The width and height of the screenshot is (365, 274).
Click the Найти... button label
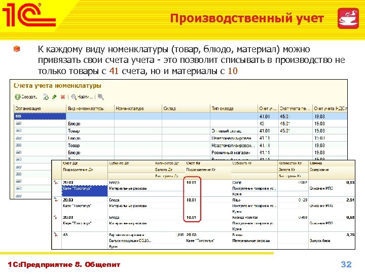pyautogui.click(x=85, y=97)
